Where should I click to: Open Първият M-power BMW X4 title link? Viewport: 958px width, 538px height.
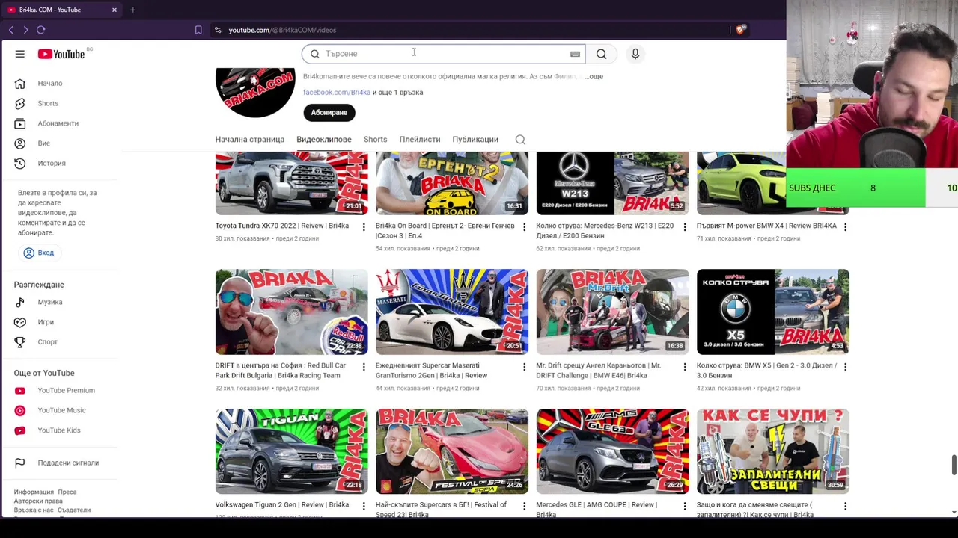(766, 226)
